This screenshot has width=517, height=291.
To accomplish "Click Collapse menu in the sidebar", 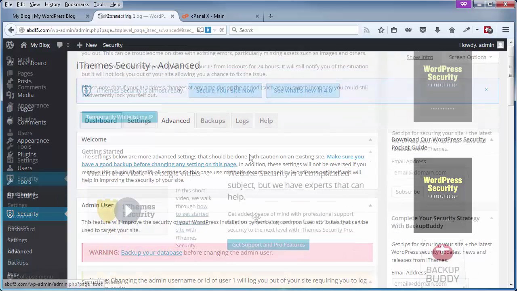I will (34, 277).
